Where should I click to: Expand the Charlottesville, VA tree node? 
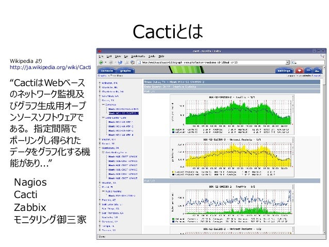100,92
